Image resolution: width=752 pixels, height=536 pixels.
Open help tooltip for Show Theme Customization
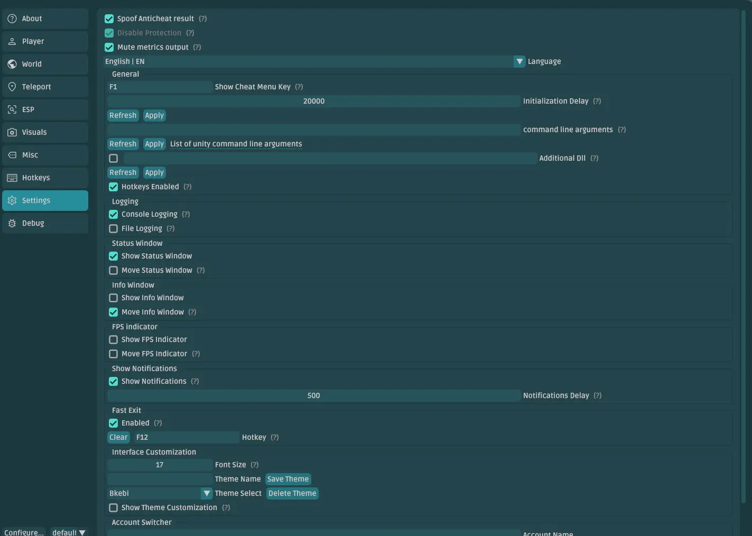pyautogui.click(x=226, y=507)
